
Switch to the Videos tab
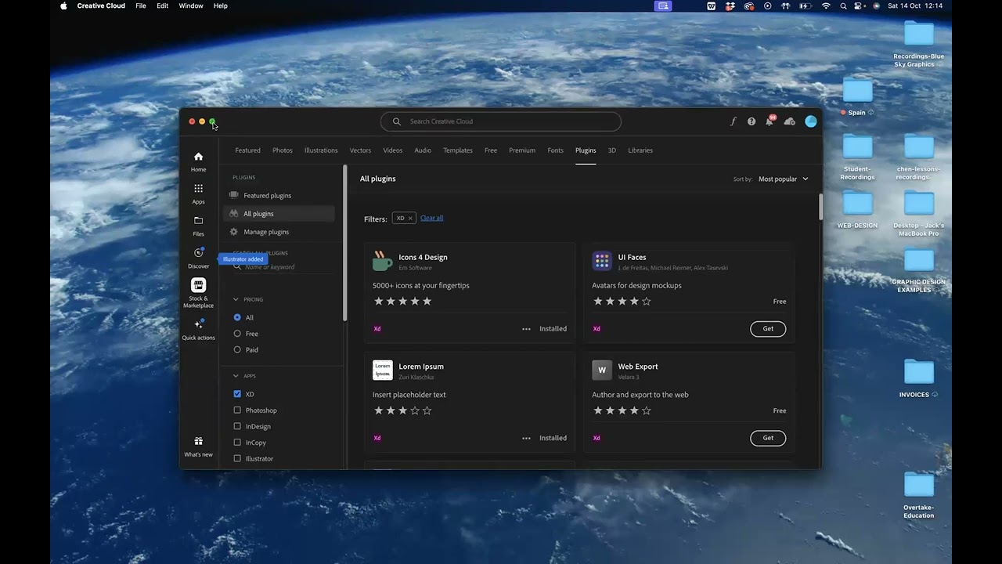click(x=392, y=150)
